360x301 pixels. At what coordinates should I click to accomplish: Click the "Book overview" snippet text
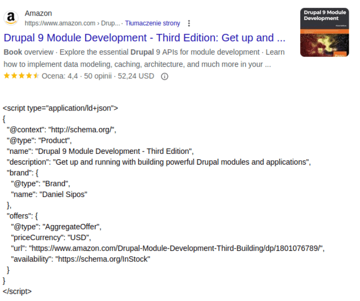(29, 52)
